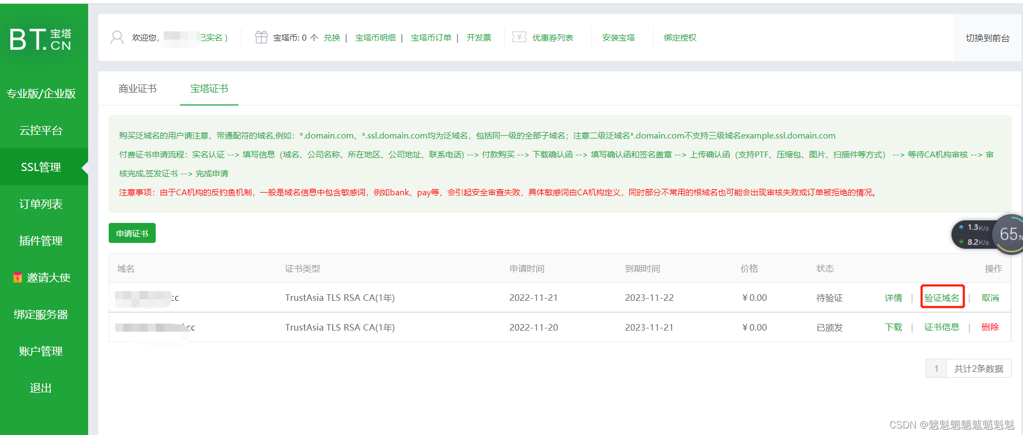
Task: Click the 2022-11-20 application date cell
Action: click(x=533, y=327)
